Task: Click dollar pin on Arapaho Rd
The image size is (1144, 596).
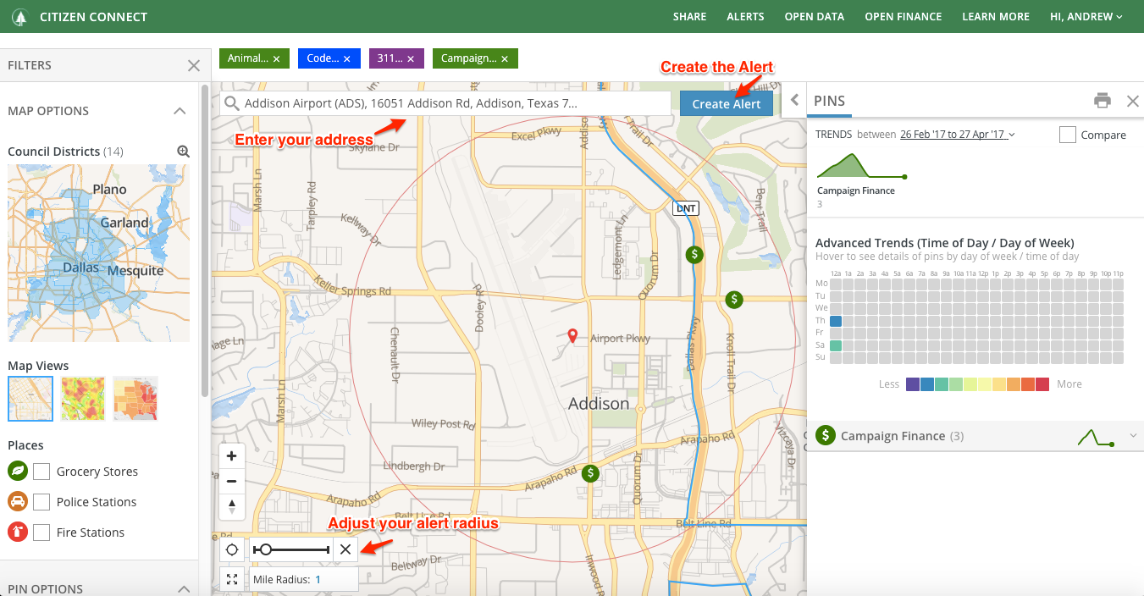Action: pyautogui.click(x=590, y=473)
